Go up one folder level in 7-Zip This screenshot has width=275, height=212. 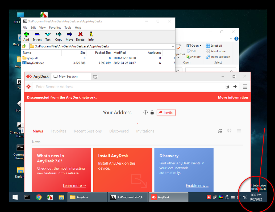(x=24, y=46)
